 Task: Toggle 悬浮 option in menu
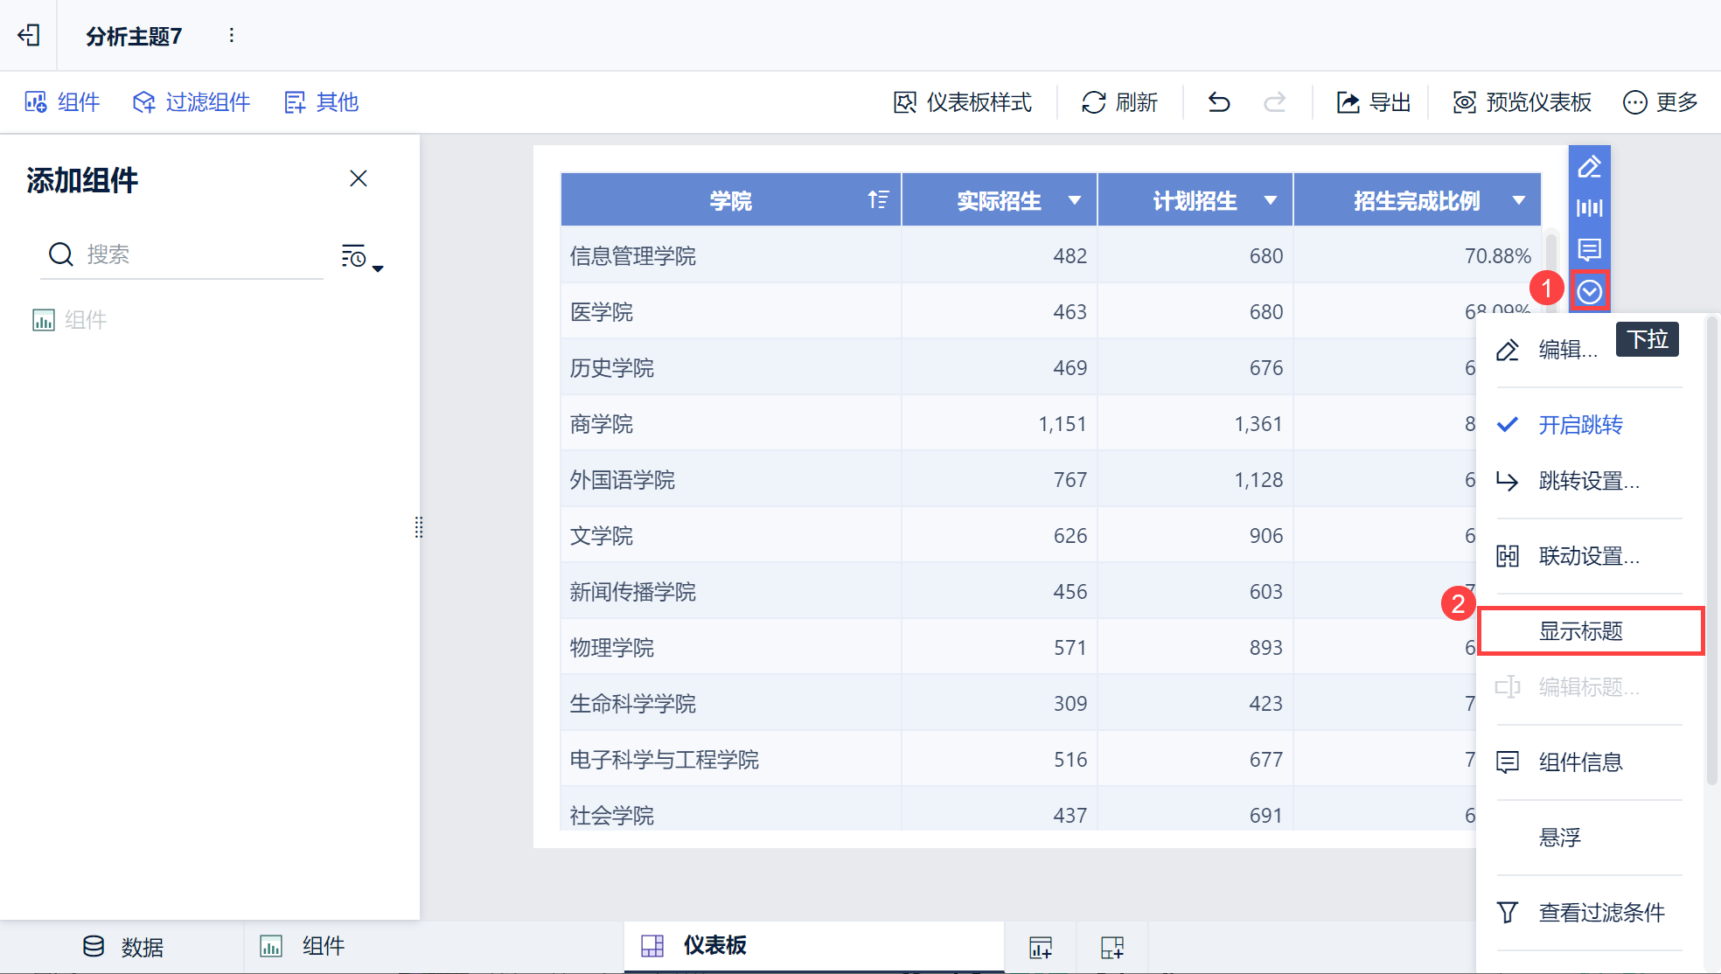pos(1559,838)
